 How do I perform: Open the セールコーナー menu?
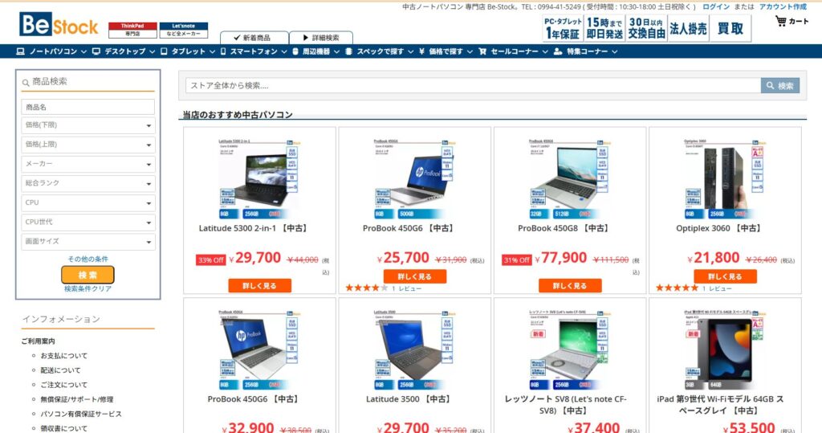coord(513,51)
